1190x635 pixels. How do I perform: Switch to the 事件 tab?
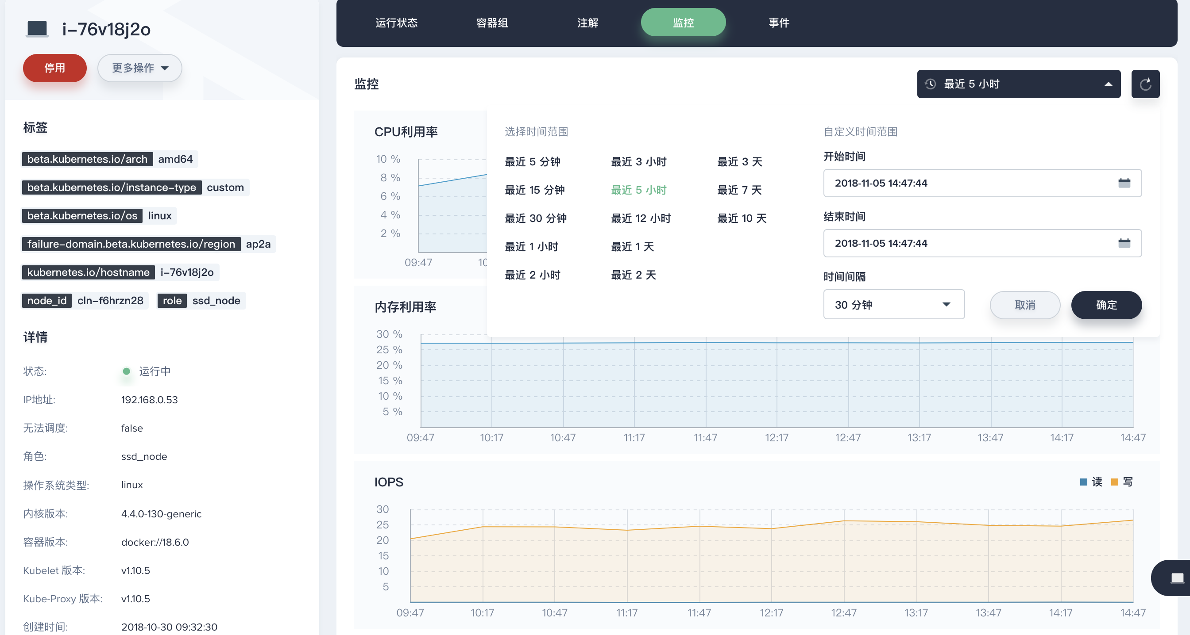[x=779, y=23]
